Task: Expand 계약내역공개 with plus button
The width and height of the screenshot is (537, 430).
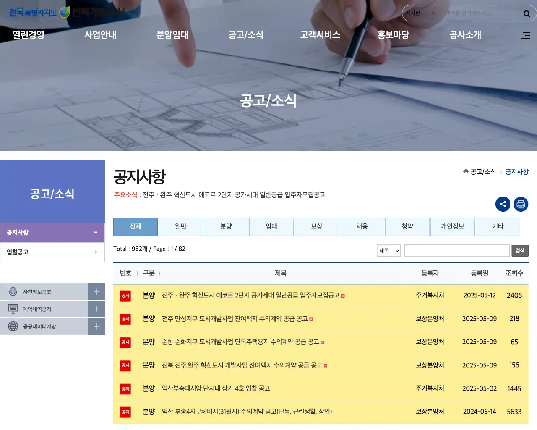Action: pos(96,309)
